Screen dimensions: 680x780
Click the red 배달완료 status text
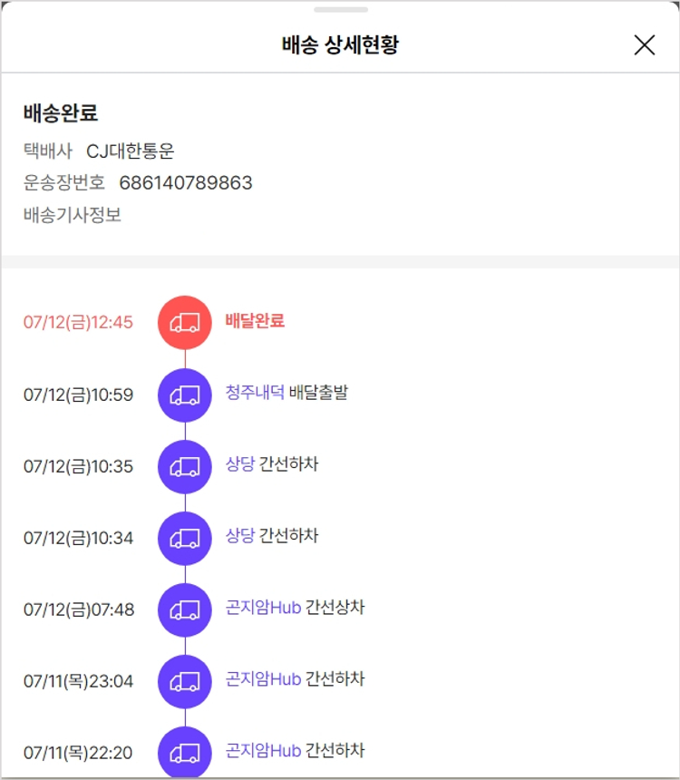pyautogui.click(x=255, y=321)
